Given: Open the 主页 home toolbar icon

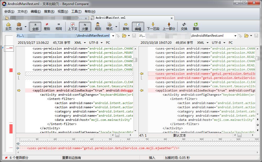Looking at the screenshot, I should (8, 26).
